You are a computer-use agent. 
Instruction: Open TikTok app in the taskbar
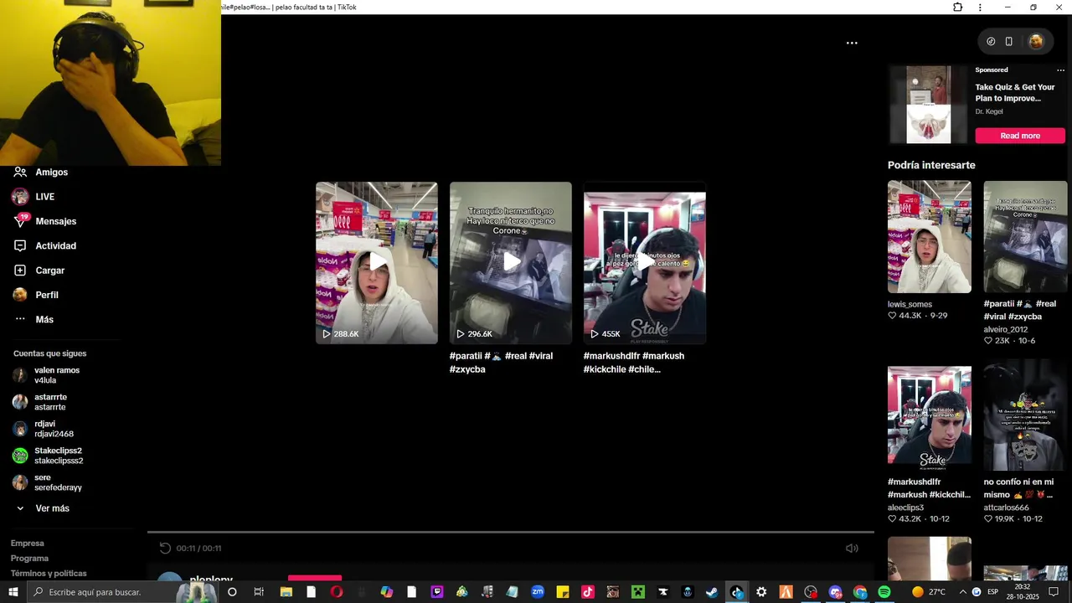click(x=587, y=592)
